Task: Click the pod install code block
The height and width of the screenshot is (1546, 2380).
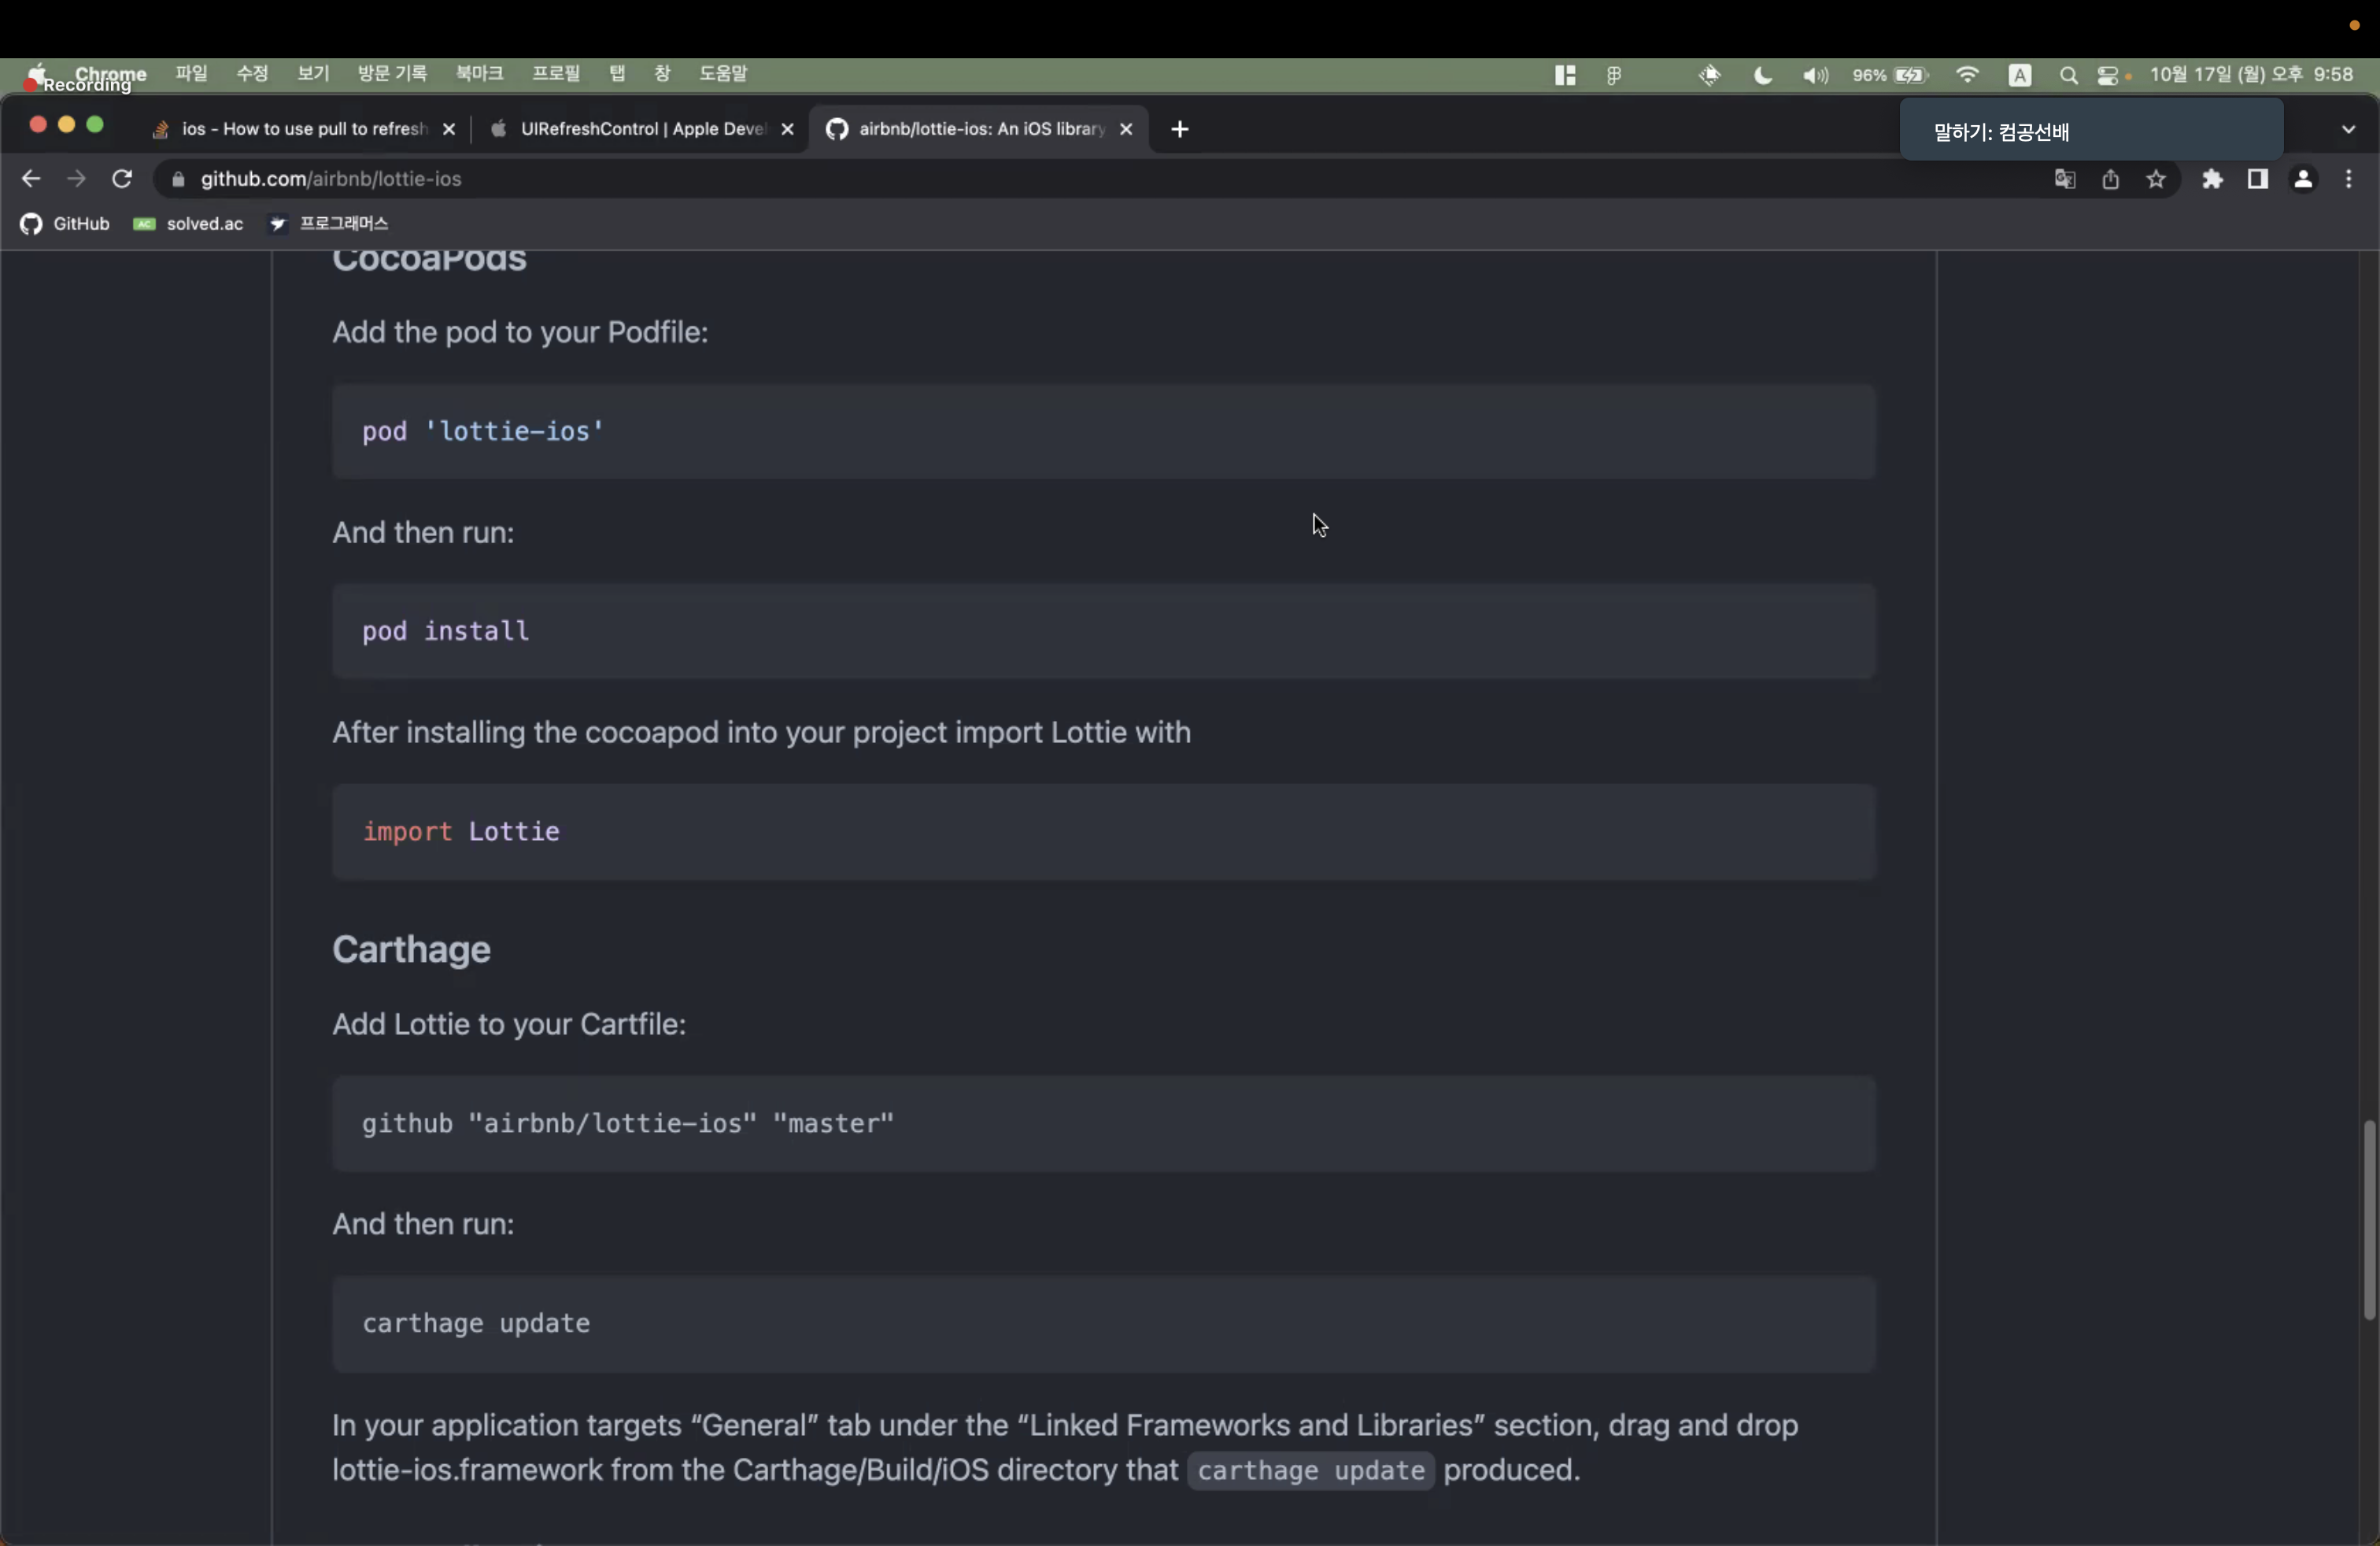Action: coord(1104,631)
